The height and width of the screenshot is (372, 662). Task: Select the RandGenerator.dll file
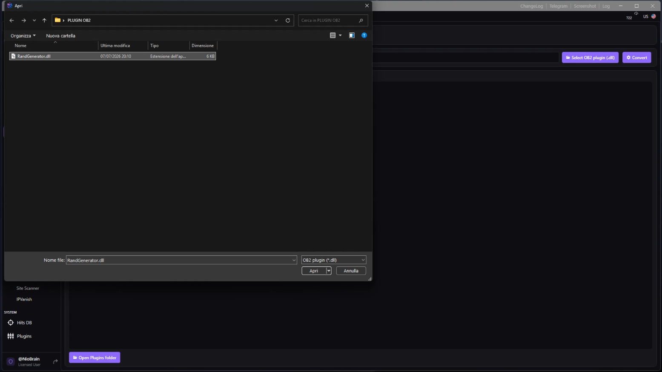coord(112,56)
